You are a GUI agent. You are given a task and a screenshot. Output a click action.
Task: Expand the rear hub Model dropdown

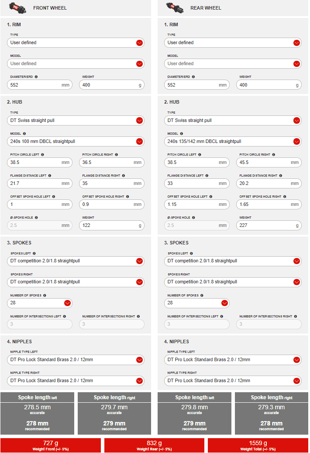(296, 142)
